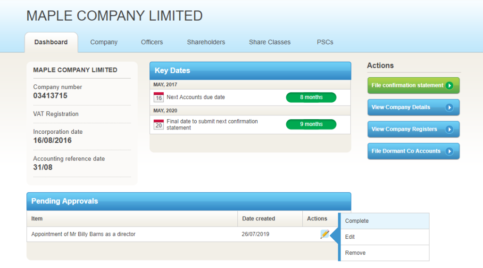This screenshot has width=483, height=268.
Task: Choose Edit from the actions menu
Action: pyautogui.click(x=350, y=237)
